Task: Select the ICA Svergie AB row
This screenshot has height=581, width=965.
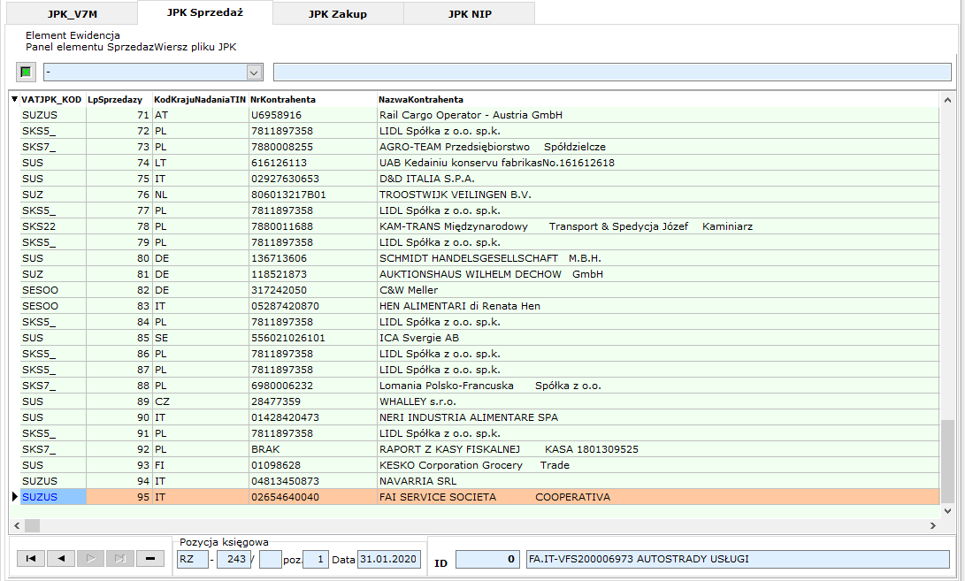Action: click(x=480, y=338)
